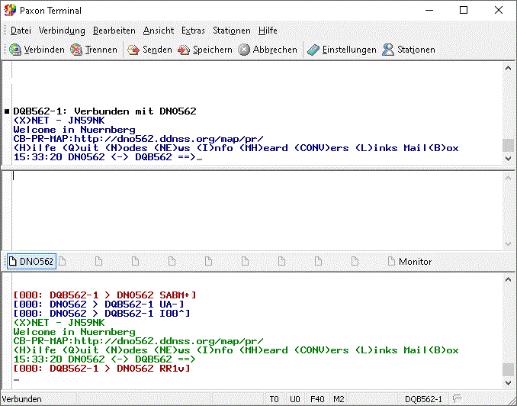517x406 pixels.
Task: Click the Stationen person toolbar icon
Action: (388, 50)
